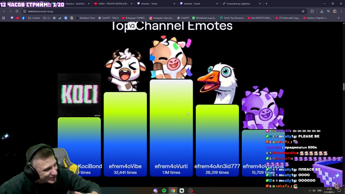Open the apps grid in bookmarks bar
This screenshot has height=194, width=345.
(3, 18)
